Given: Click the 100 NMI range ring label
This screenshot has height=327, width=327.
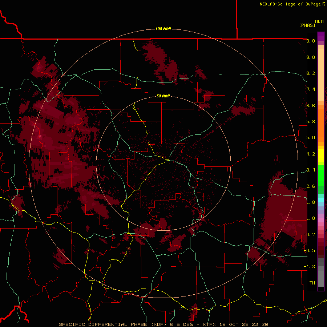Looking at the screenshot, I should pos(163,29).
